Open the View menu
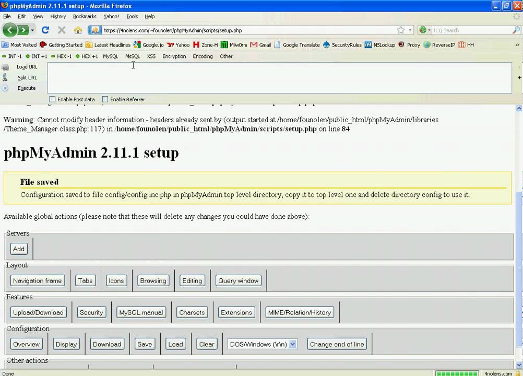The image size is (523, 376). [x=38, y=16]
